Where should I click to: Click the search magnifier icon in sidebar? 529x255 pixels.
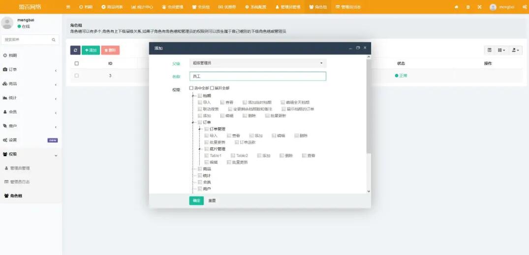pos(54,39)
